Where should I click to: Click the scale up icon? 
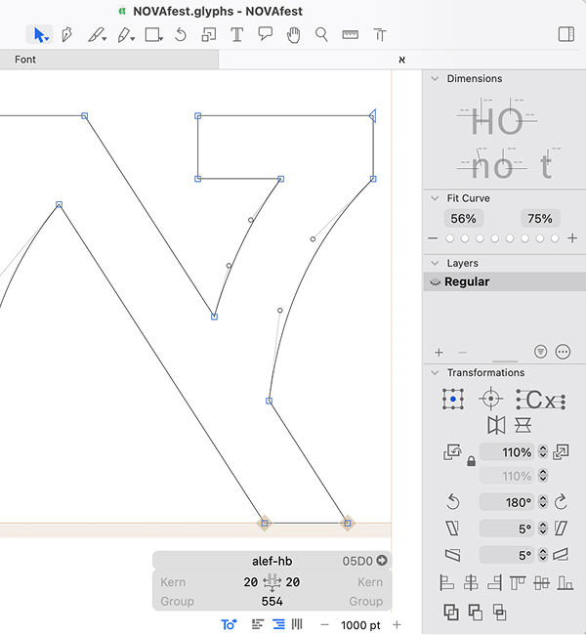coord(561,452)
